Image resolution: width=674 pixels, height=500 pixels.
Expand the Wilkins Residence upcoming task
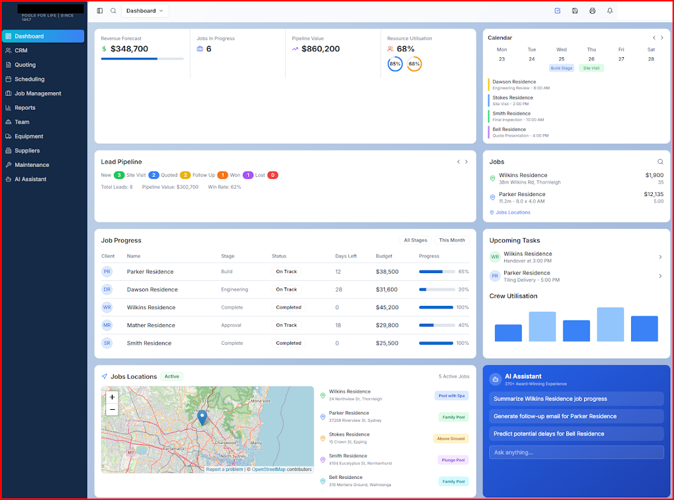click(660, 257)
